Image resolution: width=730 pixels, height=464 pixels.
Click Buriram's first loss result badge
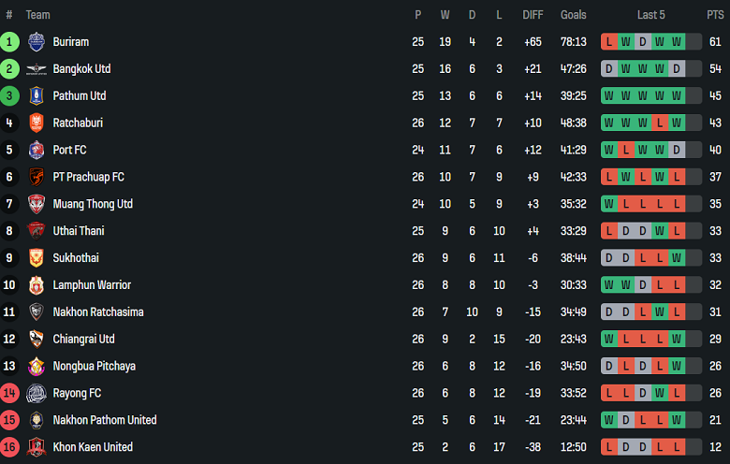point(609,42)
